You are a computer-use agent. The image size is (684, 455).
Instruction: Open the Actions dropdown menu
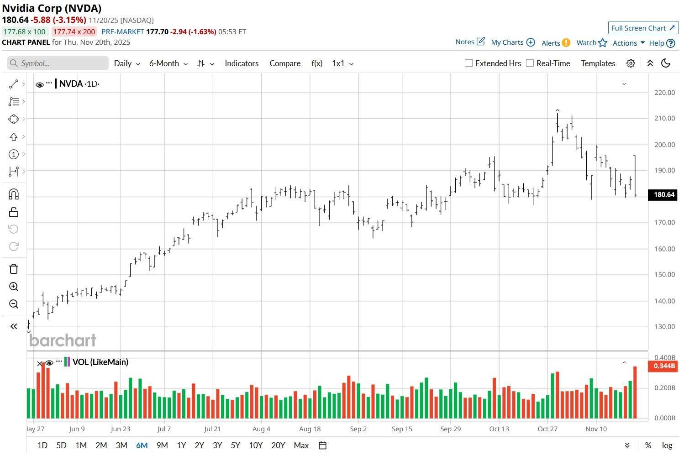point(629,43)
